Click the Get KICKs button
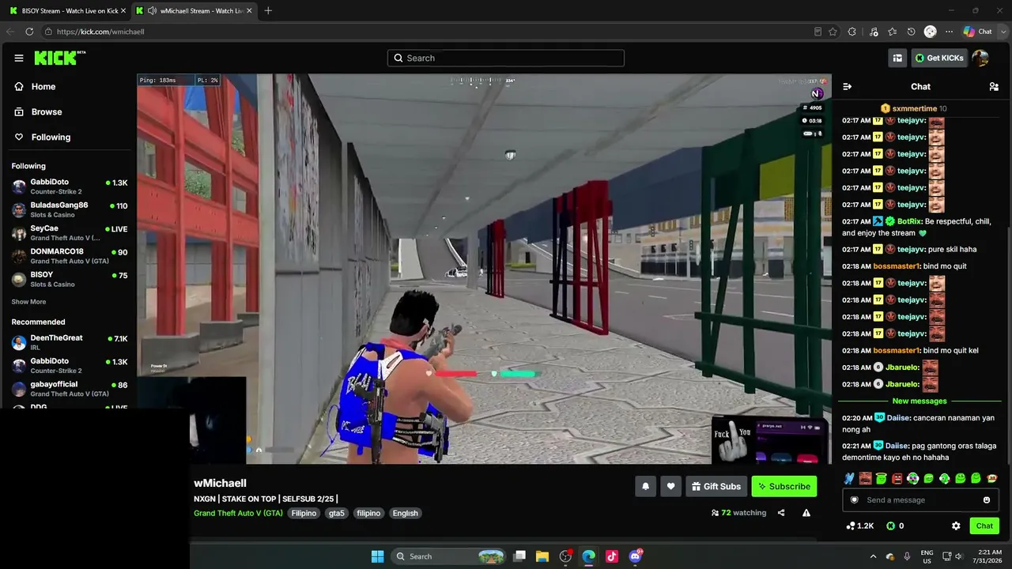Viewport: 1012px width, 569px height. pos(939,58)
